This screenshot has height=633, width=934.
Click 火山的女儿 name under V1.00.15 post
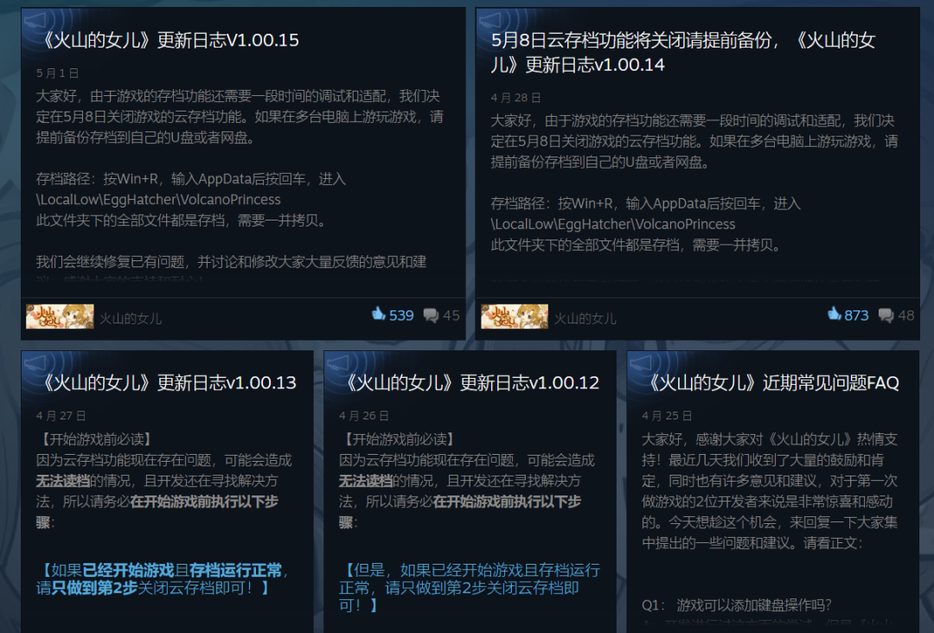coord(131,318)
